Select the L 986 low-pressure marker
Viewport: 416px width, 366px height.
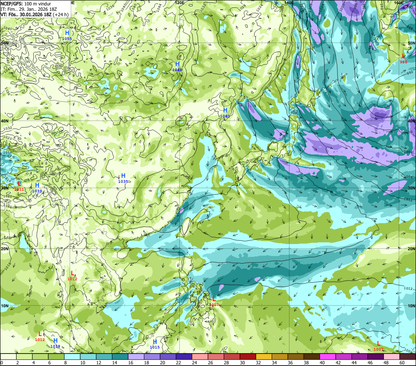[x=403, y=59]
